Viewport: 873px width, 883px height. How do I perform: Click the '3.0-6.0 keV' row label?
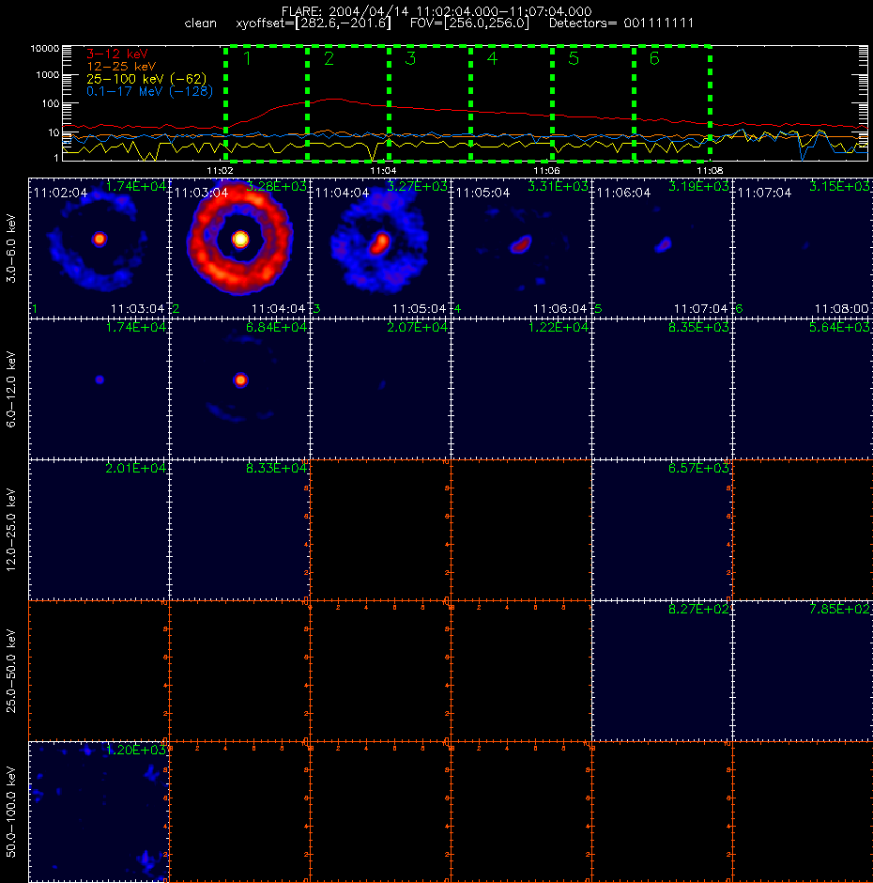11,248
